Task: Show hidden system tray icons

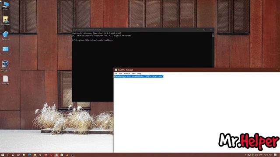Action: click(246, 155)
